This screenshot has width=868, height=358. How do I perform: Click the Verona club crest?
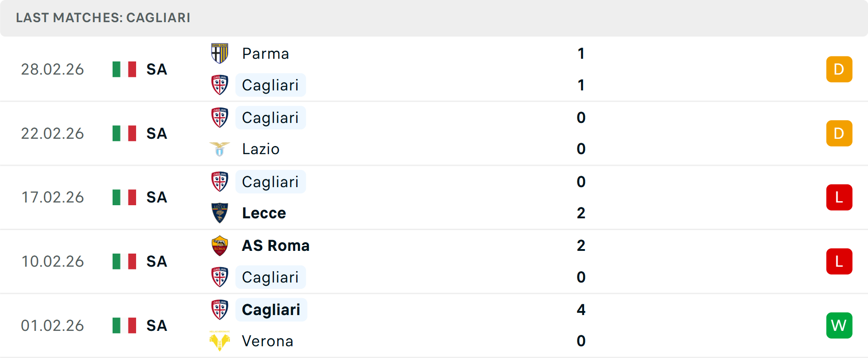tap(220, 341)
